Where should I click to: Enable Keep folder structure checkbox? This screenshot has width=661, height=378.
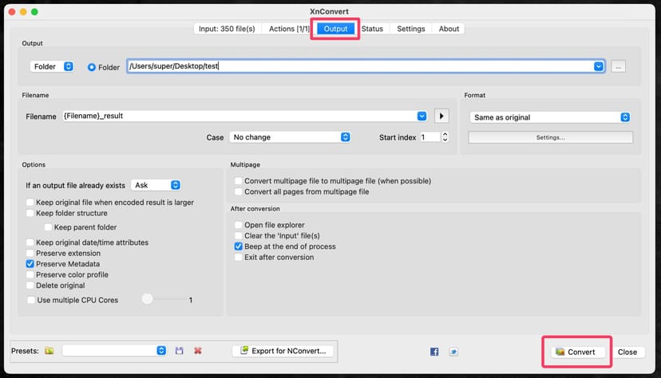tap(30, 214)
